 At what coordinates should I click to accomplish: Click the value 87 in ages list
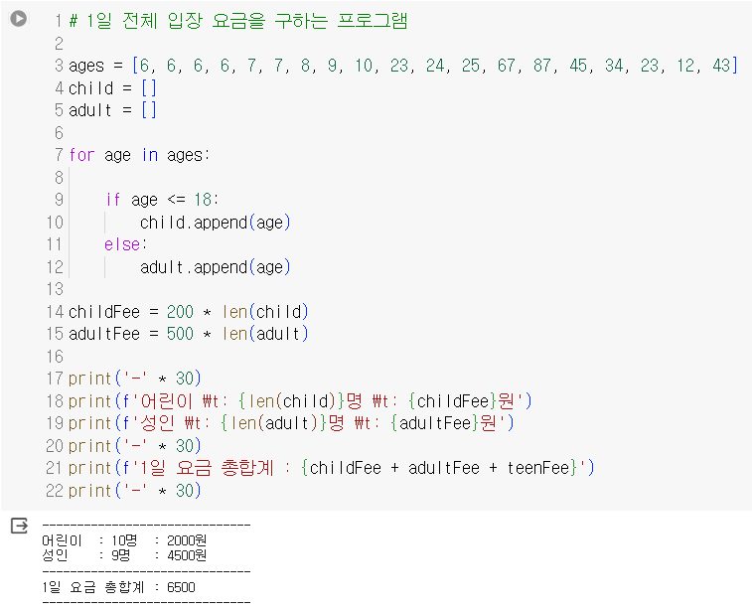coord(542,66)
